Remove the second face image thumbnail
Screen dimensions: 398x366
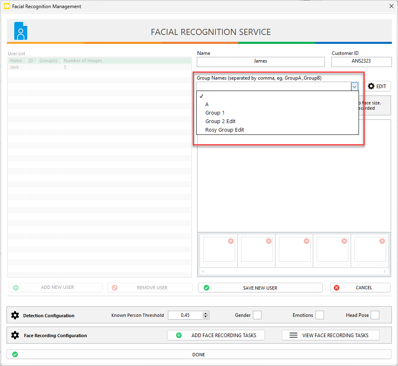[269, 241]
